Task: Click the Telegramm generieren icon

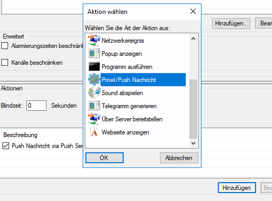Action: click(94, 106)
